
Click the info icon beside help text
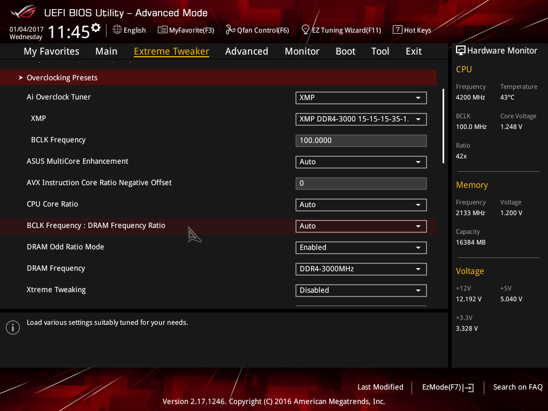click(13, 328)
